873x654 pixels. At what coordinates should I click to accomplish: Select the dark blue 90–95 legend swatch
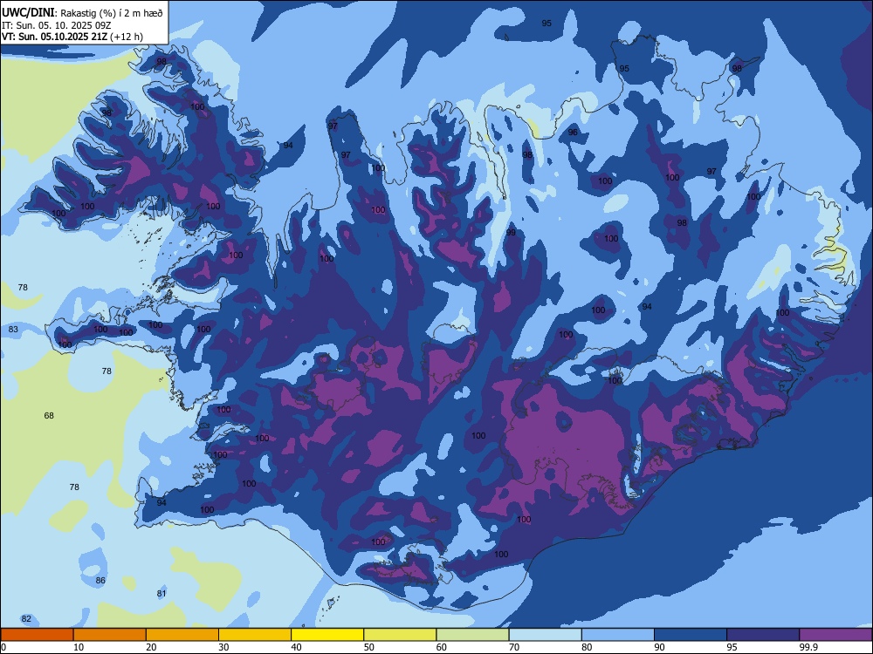(691, 635)
